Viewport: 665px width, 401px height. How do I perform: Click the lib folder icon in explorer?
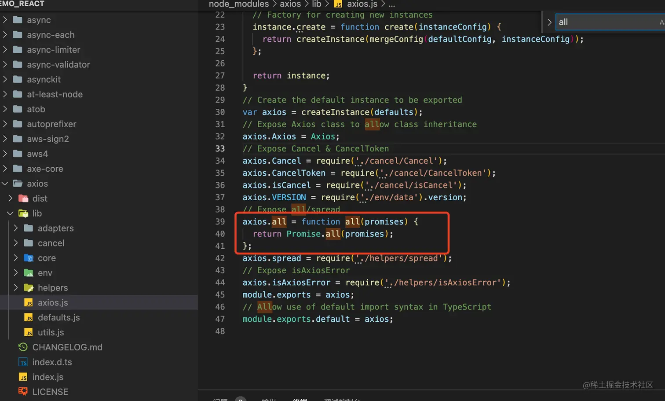[23, 213]
